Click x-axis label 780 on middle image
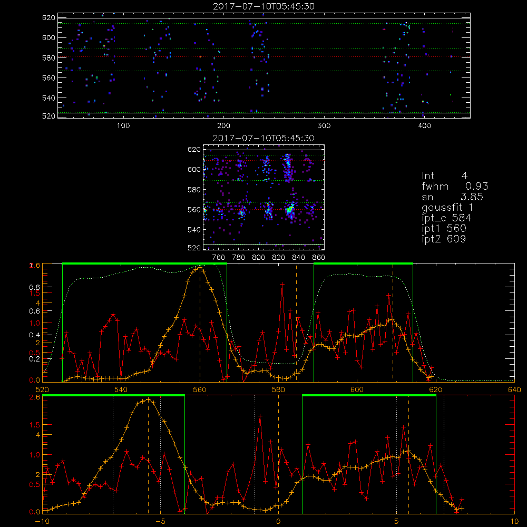 coord(239,258)
